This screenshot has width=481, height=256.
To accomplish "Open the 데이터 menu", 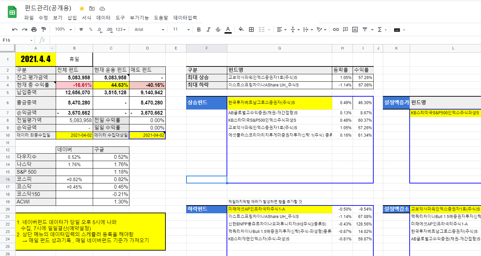I will pyautogui.click(x=103, y=18).
